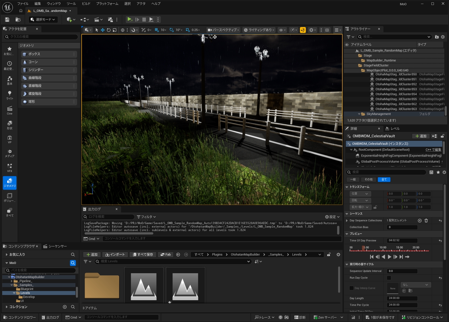Image resolution: width=449 pixels, height=322 pixels.
Task: Toggle the 全て filter in Details
Action: [x=384, y=180]
